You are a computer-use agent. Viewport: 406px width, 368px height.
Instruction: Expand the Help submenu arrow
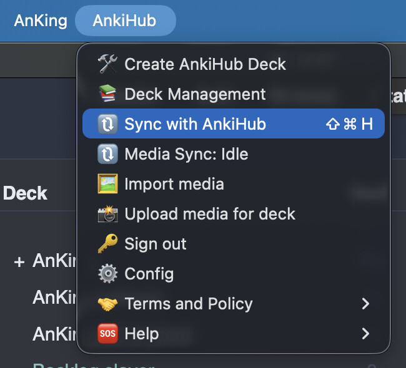click(x=366, y=334)
